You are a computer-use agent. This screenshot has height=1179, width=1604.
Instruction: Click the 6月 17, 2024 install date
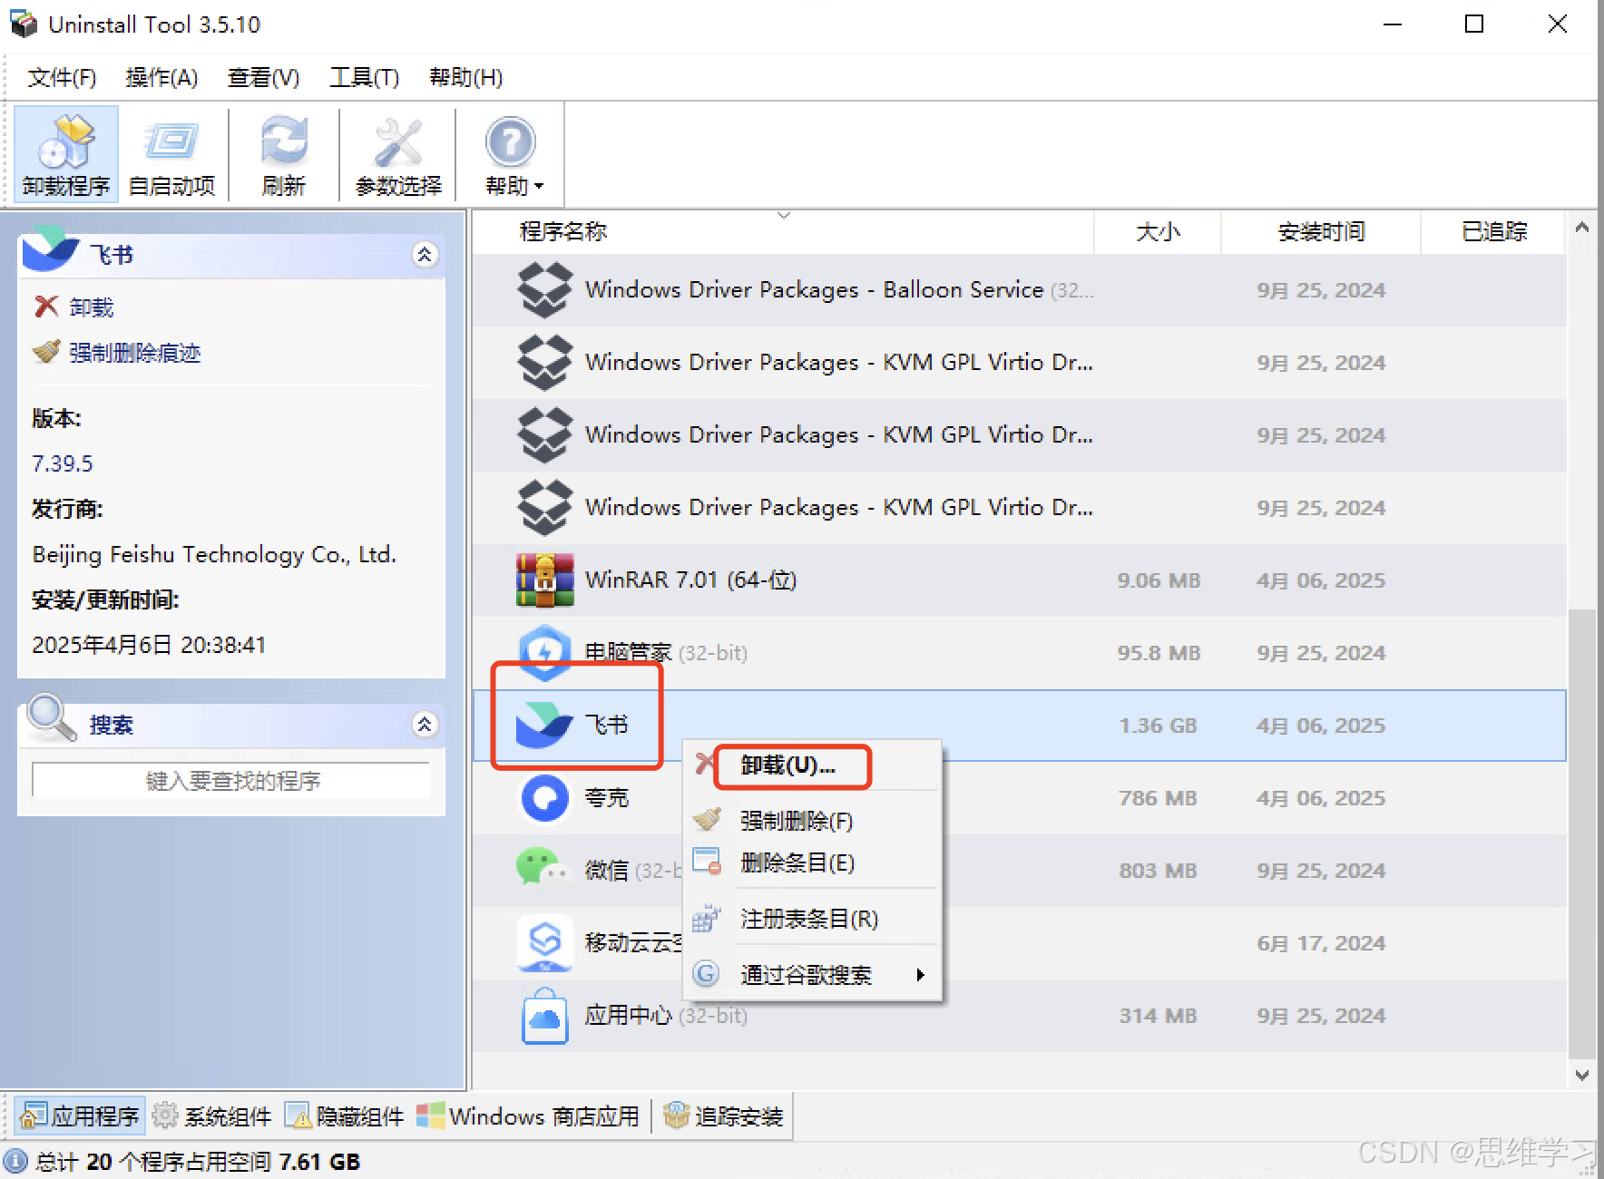1321,943
